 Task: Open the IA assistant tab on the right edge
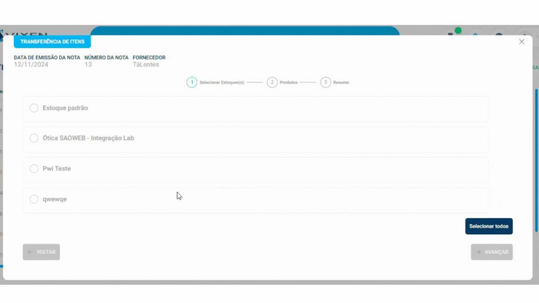click(536, 67)
